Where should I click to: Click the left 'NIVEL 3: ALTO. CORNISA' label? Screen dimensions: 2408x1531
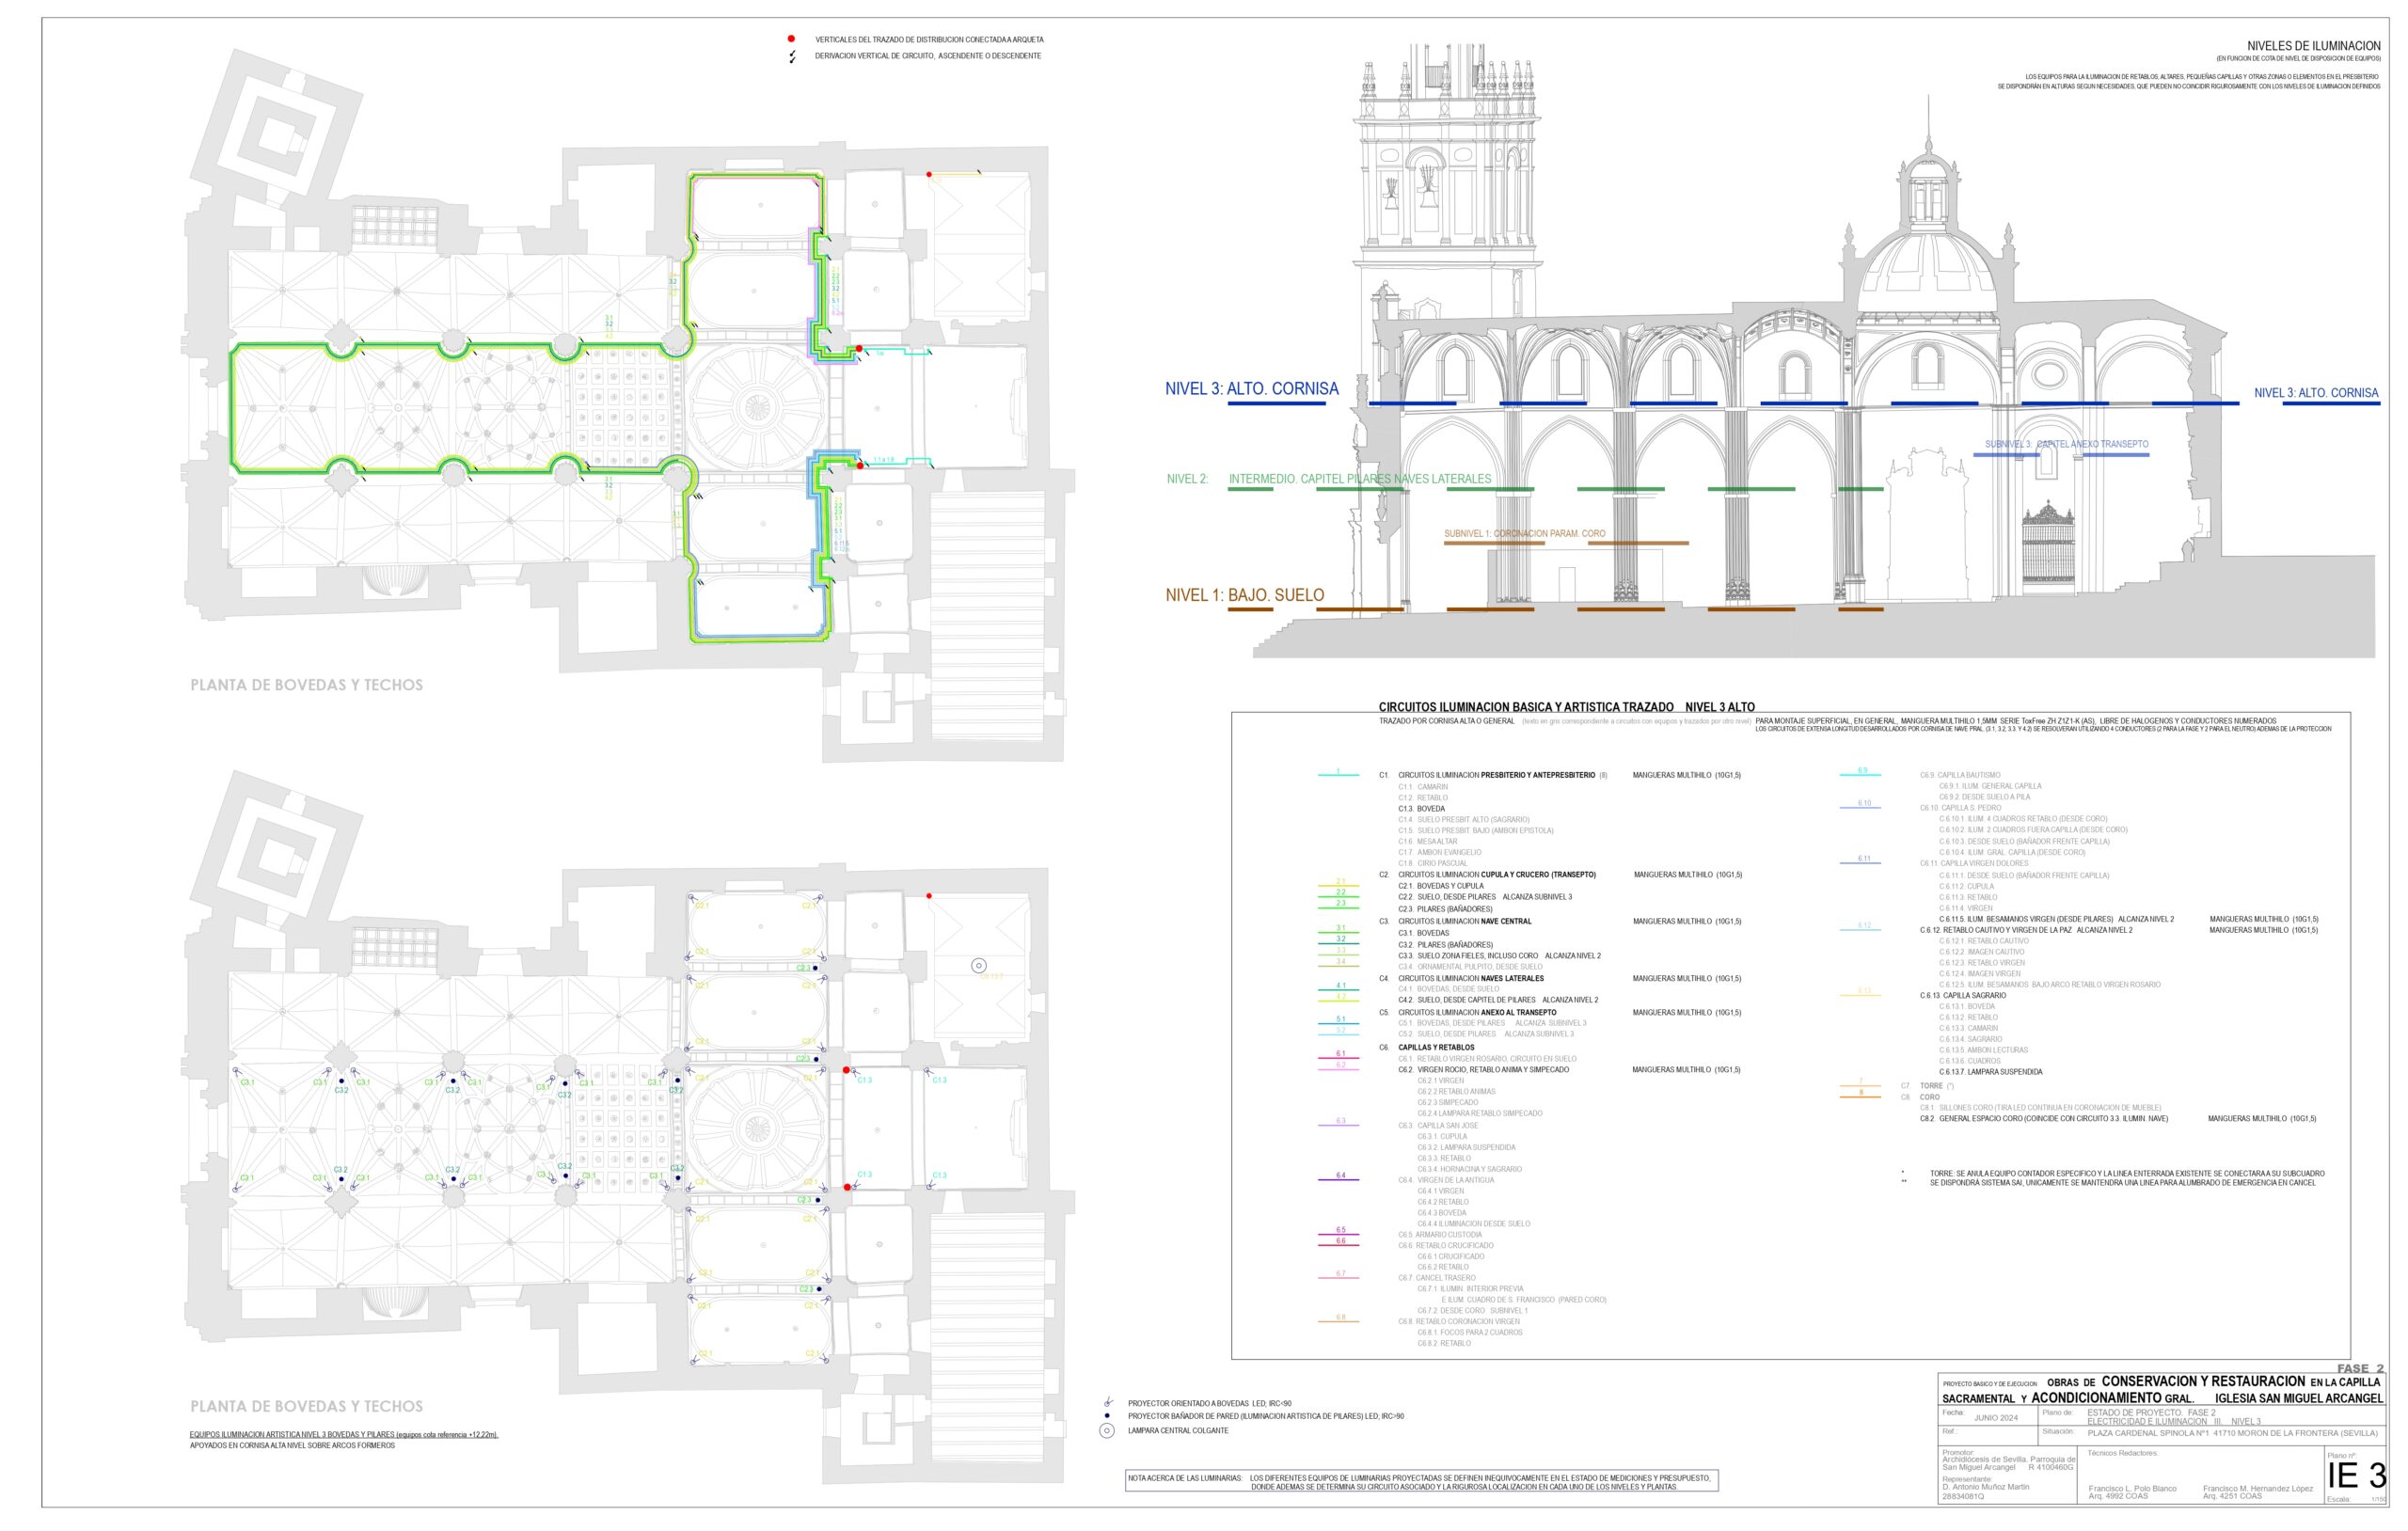(1251, 389)
